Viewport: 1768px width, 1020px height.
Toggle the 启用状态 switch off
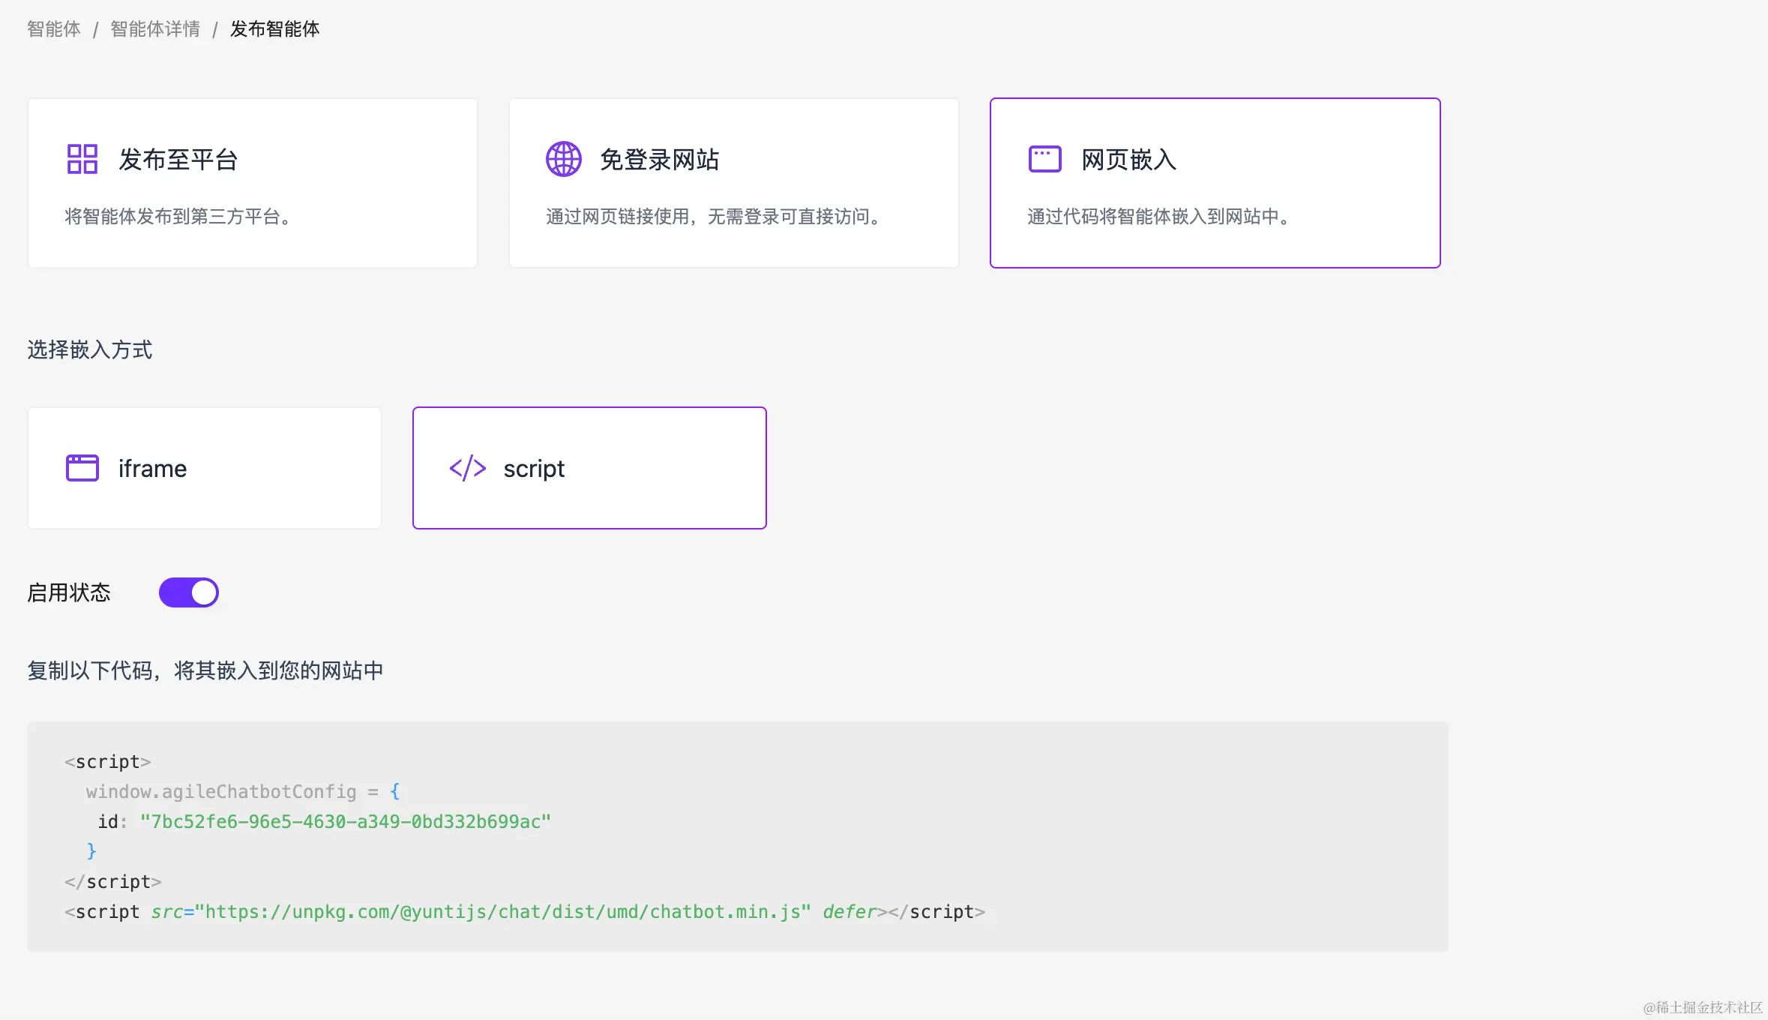click(189, 592)
